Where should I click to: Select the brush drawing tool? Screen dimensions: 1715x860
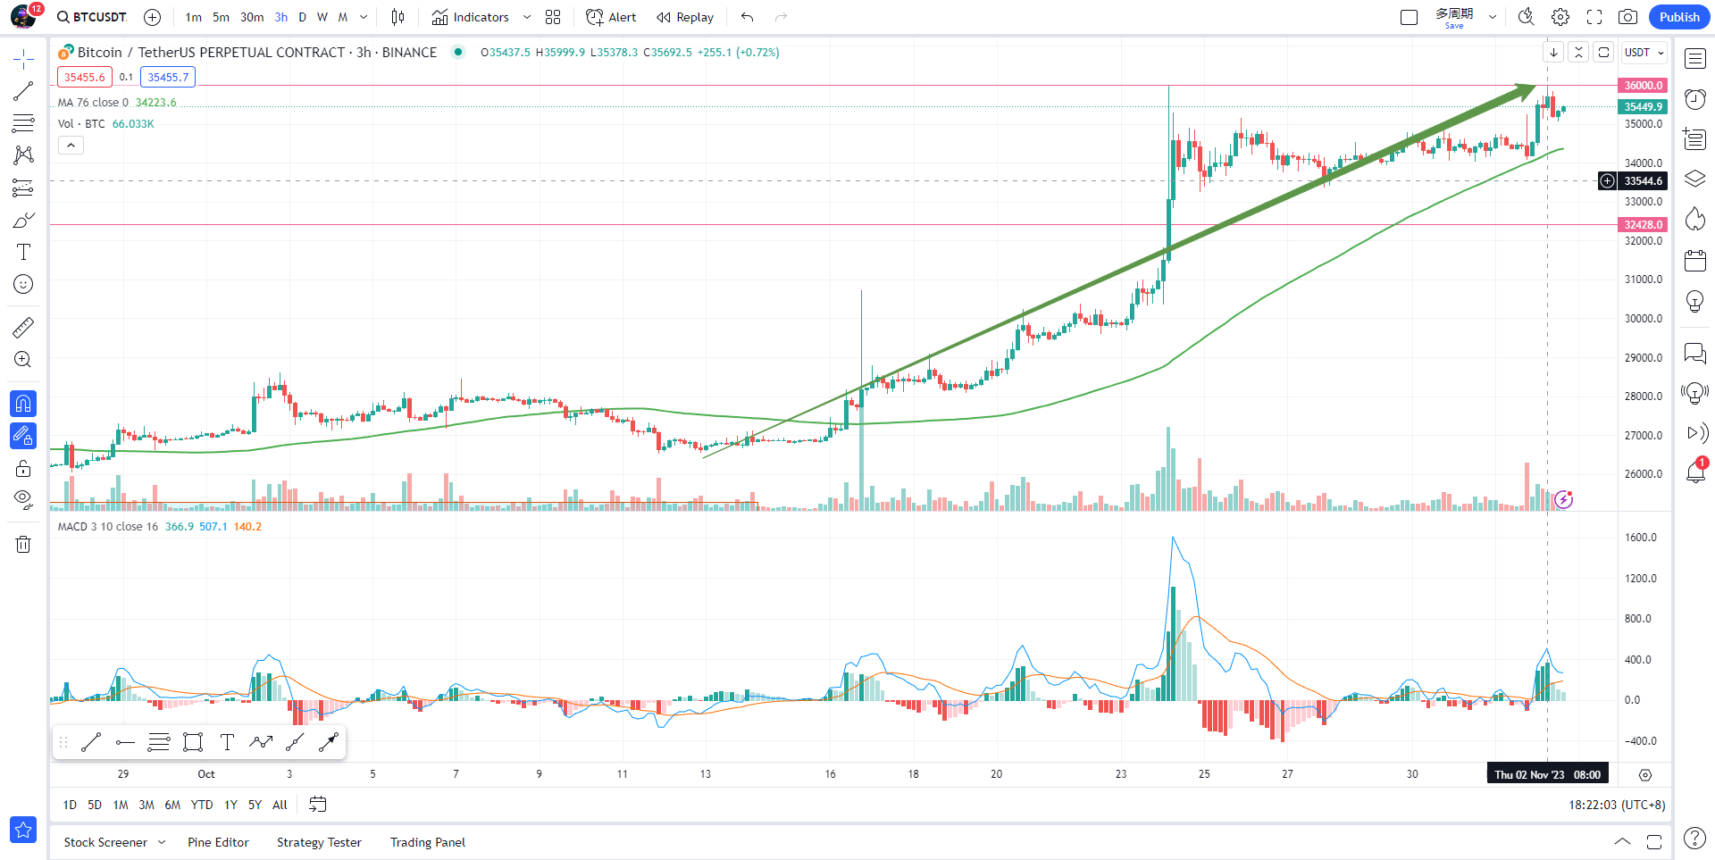(x=23, y=220)
